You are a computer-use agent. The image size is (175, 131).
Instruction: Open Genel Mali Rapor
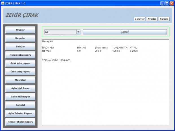tap(20, 96)
